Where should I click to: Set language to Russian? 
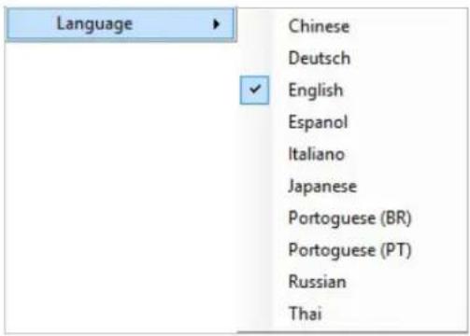(317, 282)
